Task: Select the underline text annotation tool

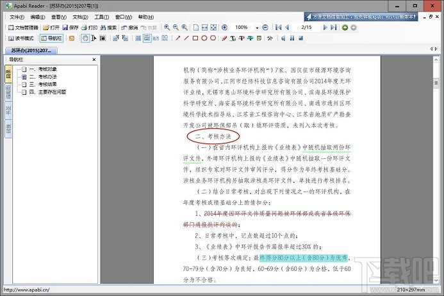Action: 233,38
